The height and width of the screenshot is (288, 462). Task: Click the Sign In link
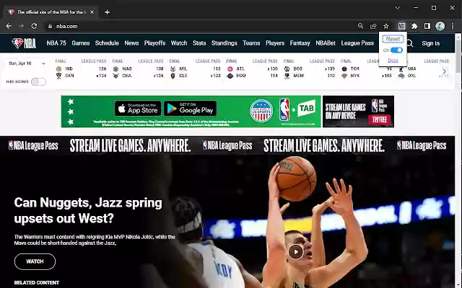coord(430,43)
